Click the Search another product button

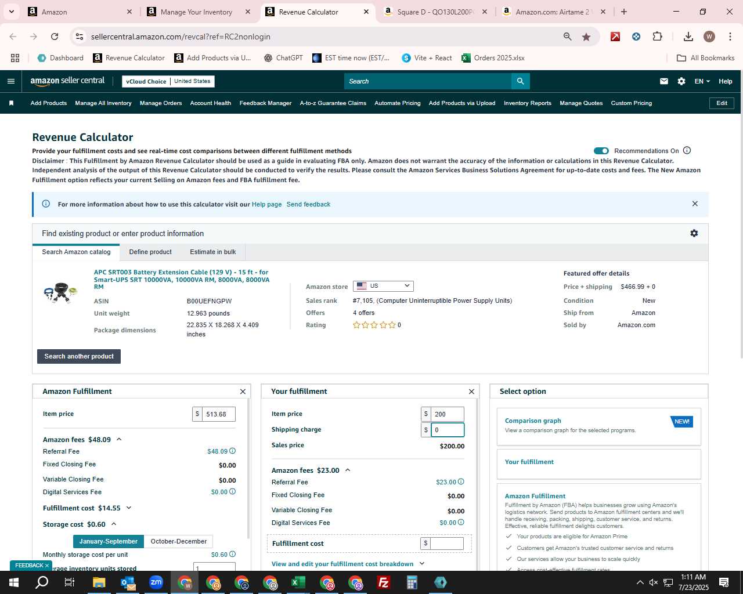(x=79, y=356)
